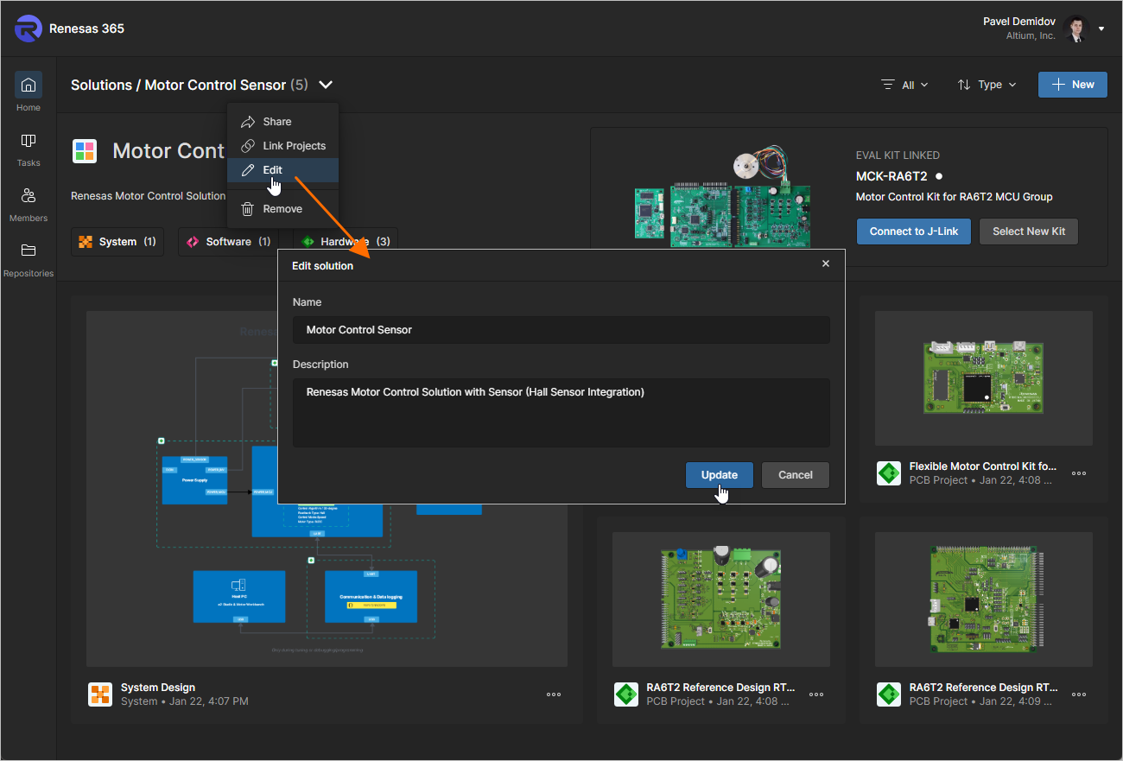Click Connect to J-Link button
Screen dimensions: 1123x761
pyautogui.click(x=914, y=231)
